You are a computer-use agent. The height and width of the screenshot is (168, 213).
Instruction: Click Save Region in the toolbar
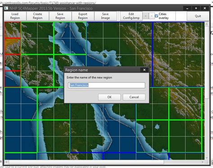60,16
